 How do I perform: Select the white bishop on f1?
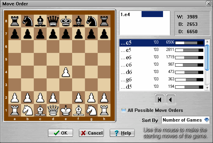(78, 110)
